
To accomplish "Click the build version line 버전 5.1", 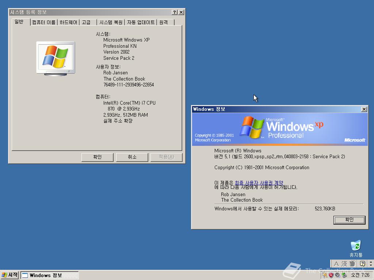I will pos(279,157).
